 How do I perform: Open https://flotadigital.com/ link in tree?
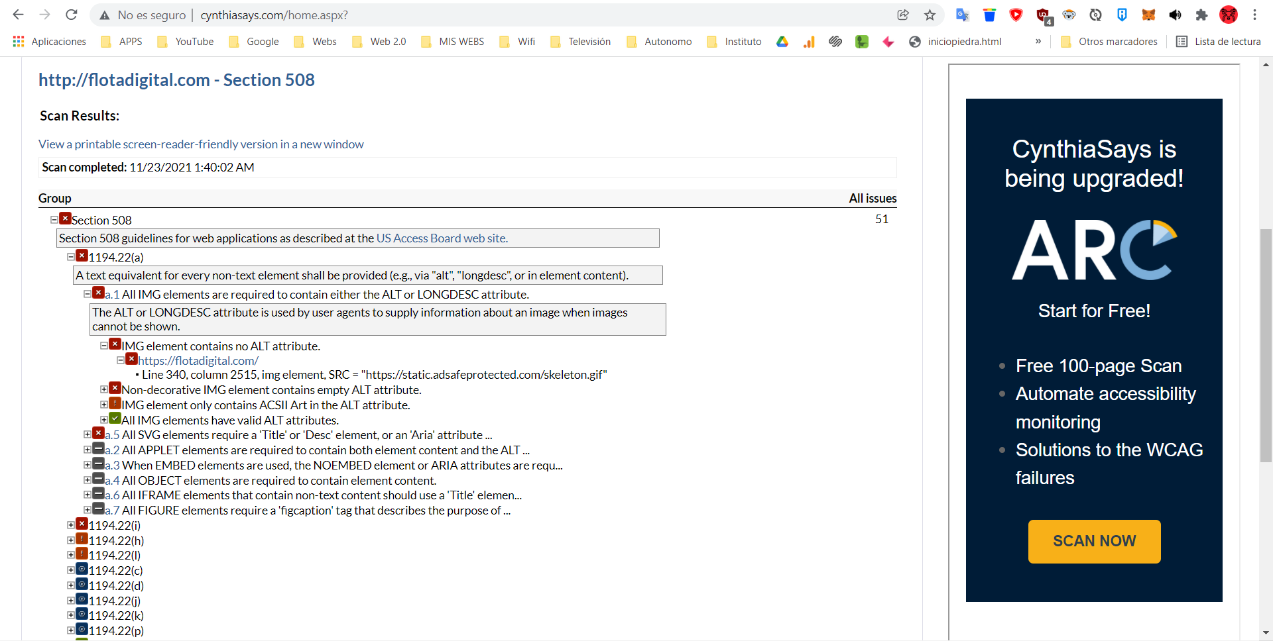point(198,361)
